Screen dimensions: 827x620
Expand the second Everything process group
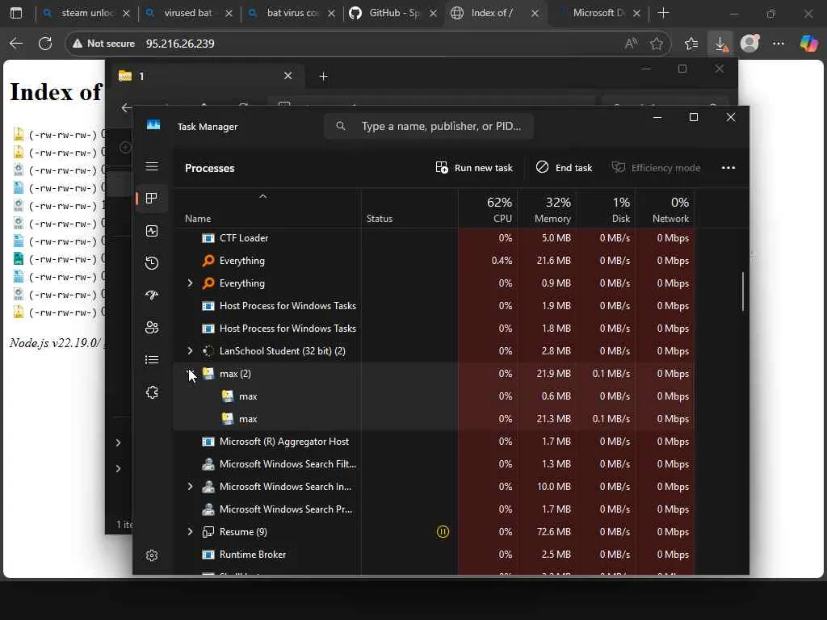tap(191, 283)
